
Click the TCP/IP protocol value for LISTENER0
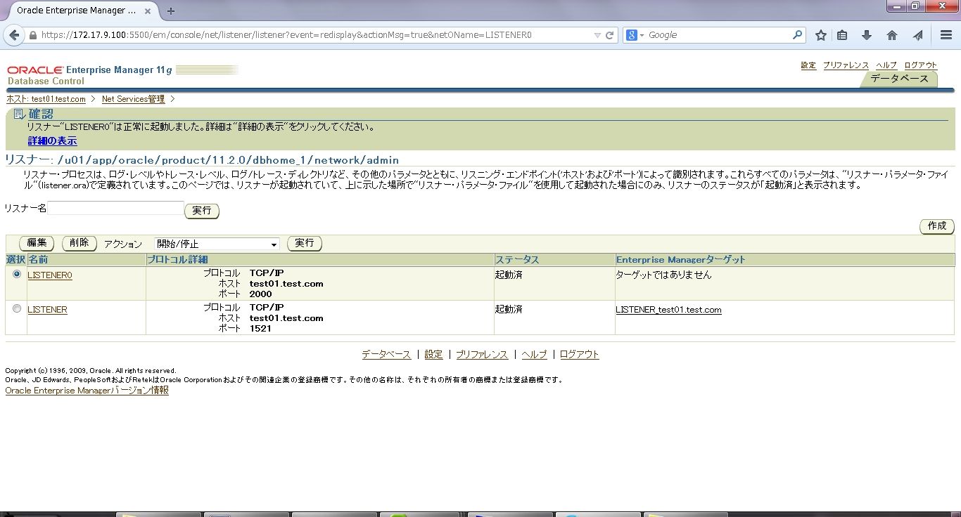267,273
